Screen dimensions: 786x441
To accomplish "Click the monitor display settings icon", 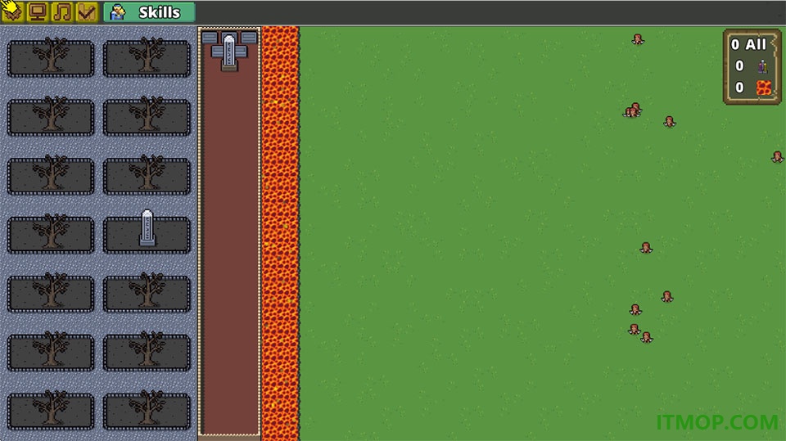I will [x=38, y=12].
